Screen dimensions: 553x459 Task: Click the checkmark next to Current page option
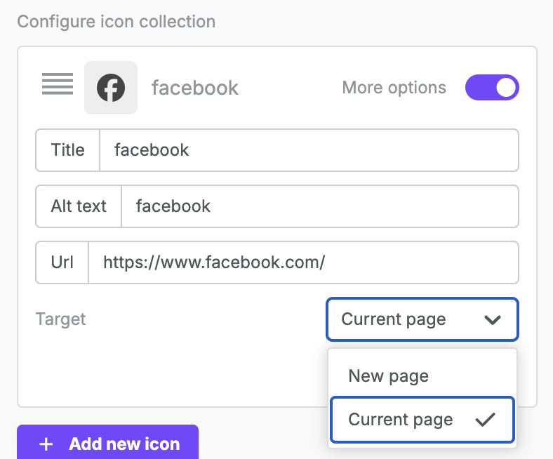point(486,420)
